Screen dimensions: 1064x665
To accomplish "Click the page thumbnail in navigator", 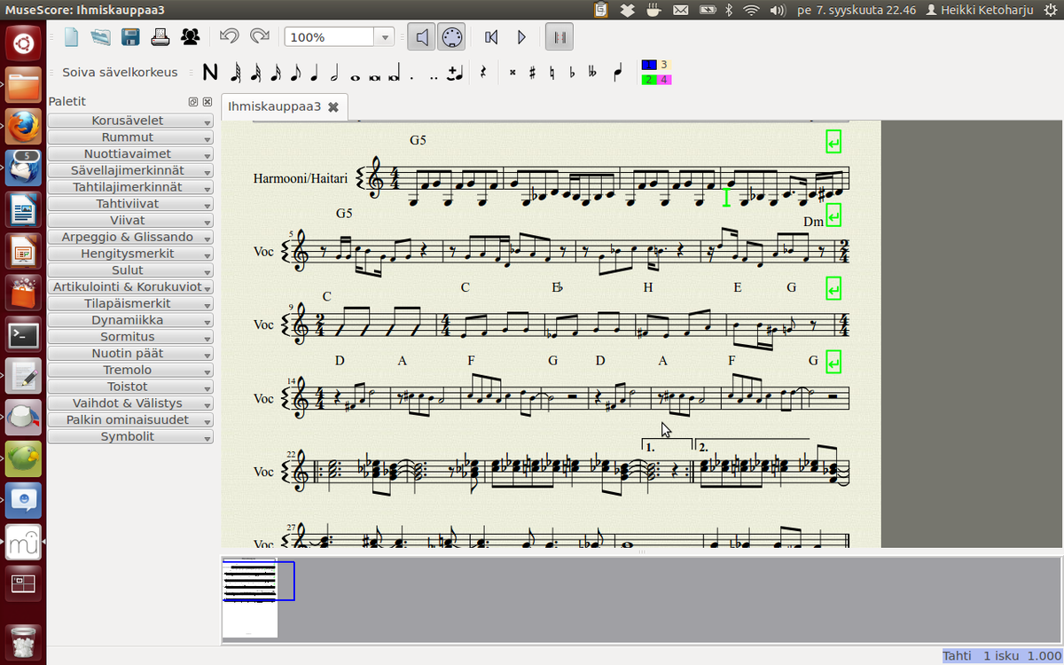I will pyautogui.click(x=250, y=598).
